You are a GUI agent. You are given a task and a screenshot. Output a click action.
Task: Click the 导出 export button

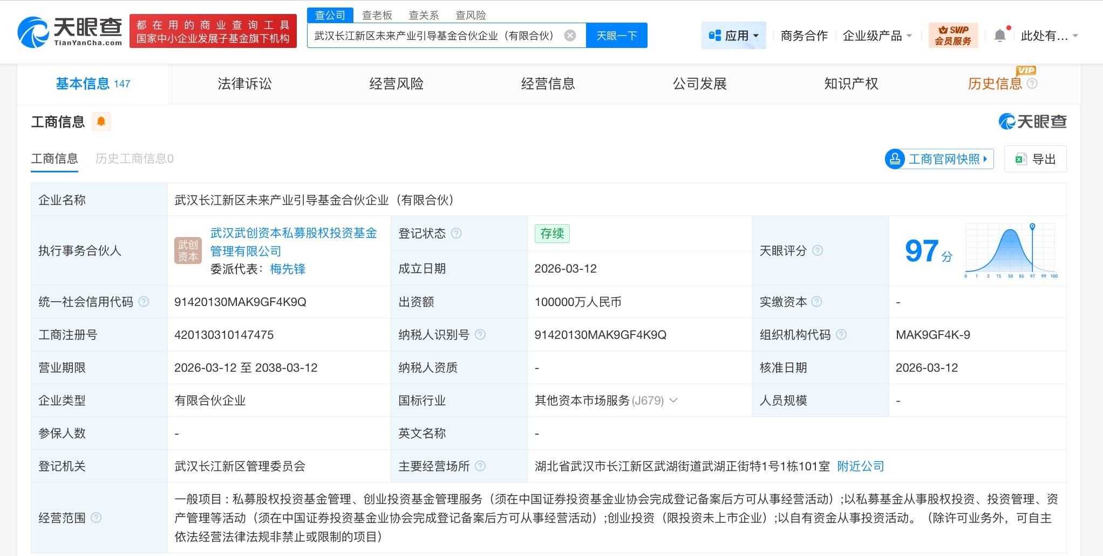pyautogui.click(x=1035, y=159)
